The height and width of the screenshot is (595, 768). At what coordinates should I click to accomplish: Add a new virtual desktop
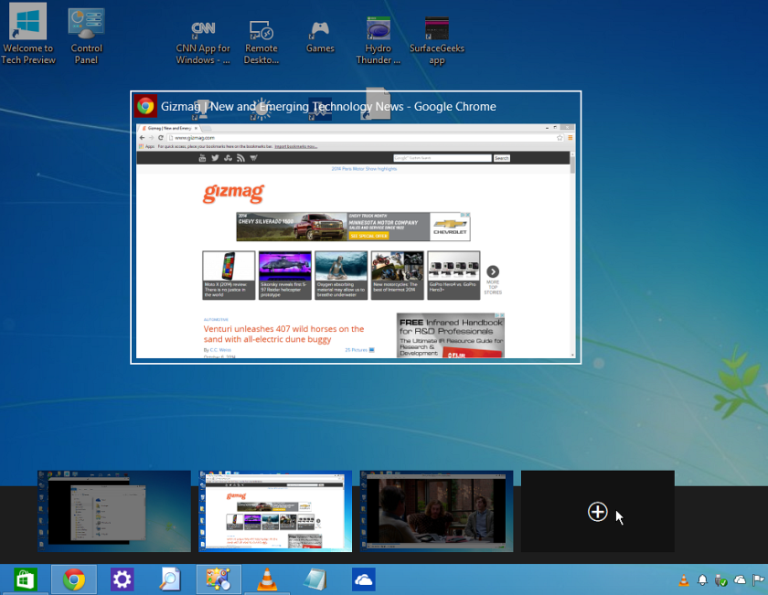point(598,511)
